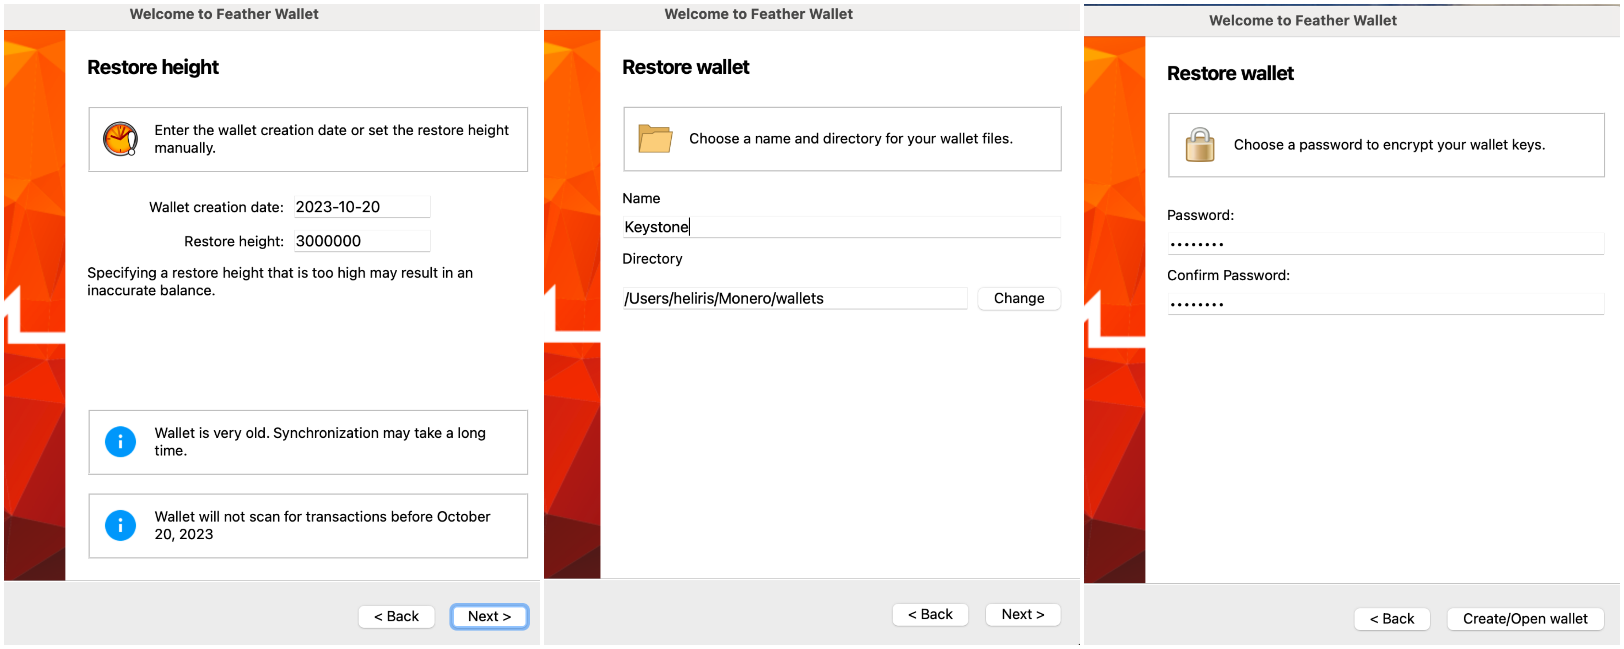This screenshot has width=1624, height=649.
Task: Click the Password entry field
Action: [x=1385, y=244]
